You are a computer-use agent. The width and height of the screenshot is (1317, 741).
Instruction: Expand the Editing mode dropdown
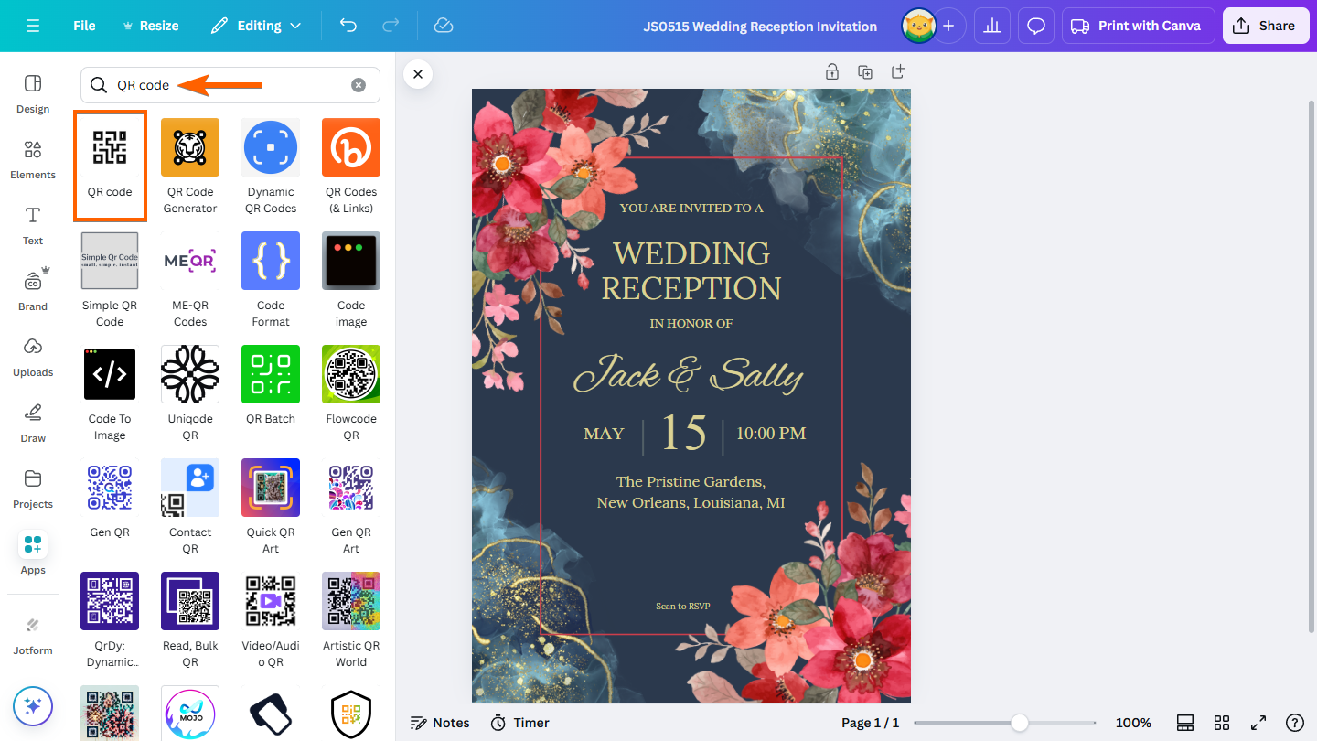click(x=256, y=26)
